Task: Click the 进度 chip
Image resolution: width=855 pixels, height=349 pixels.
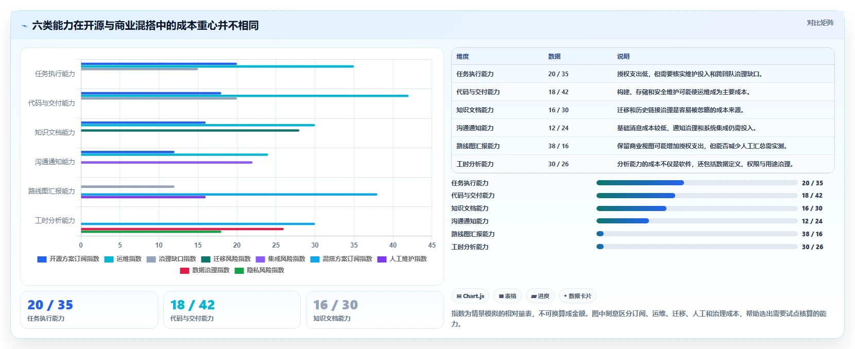Action: (x=540, y=296)
